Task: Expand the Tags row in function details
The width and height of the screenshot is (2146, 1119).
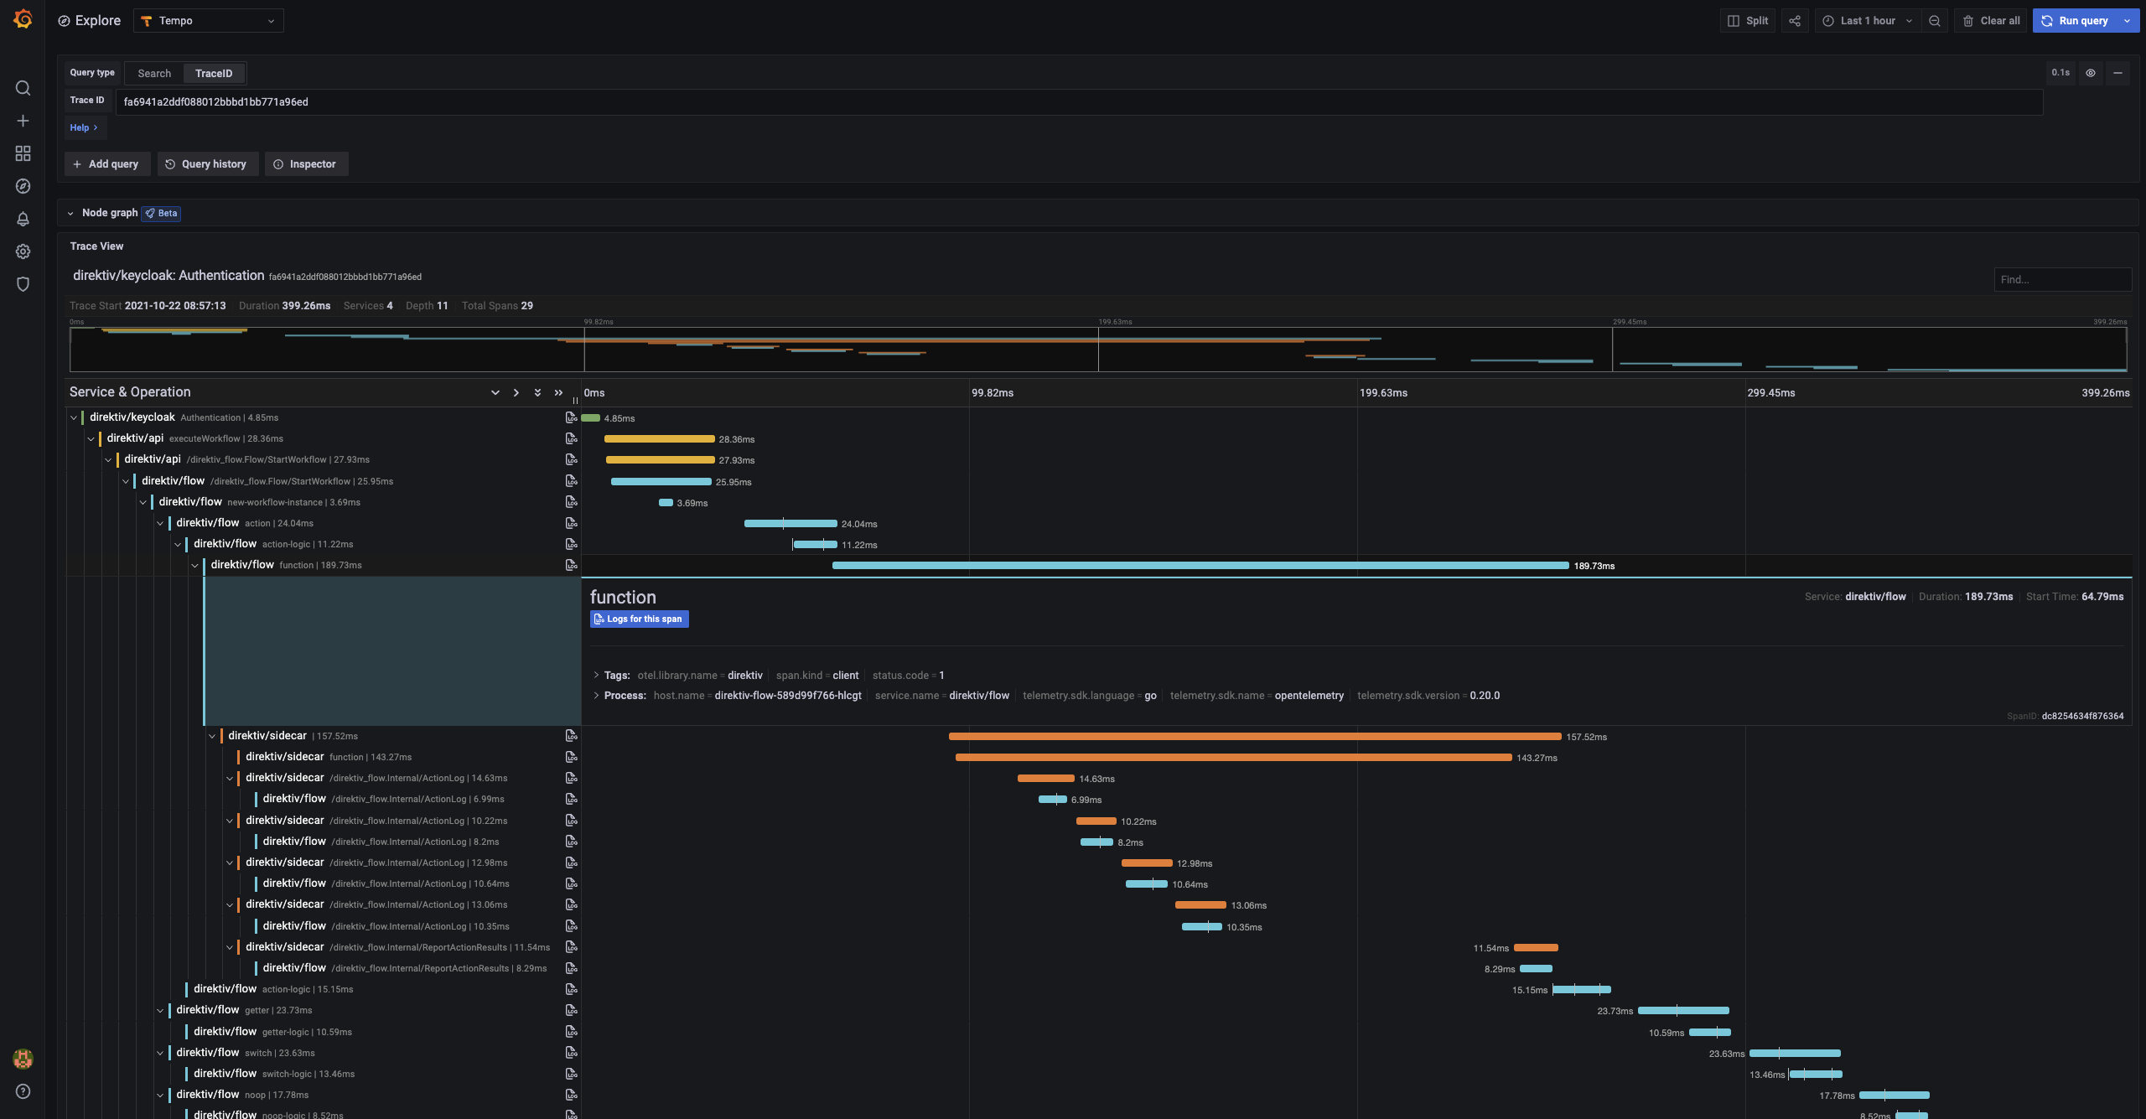Action: pos(596,676)
